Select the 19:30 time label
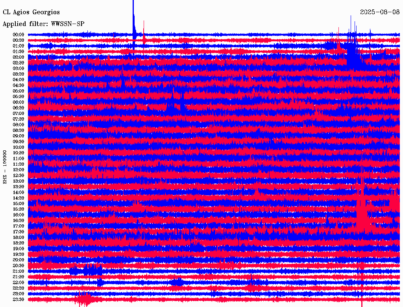The image size is (403, 307). (18, 254)
